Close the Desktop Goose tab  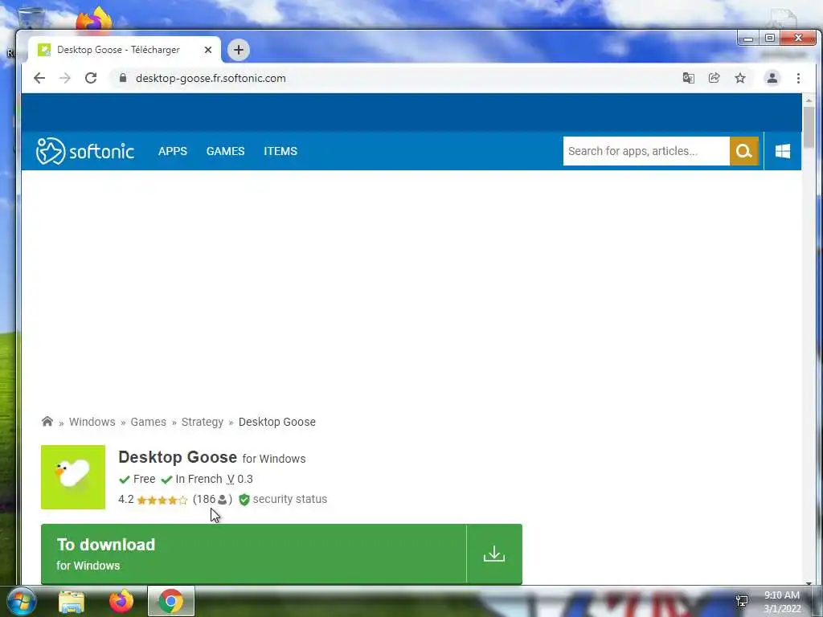(208, 50)
